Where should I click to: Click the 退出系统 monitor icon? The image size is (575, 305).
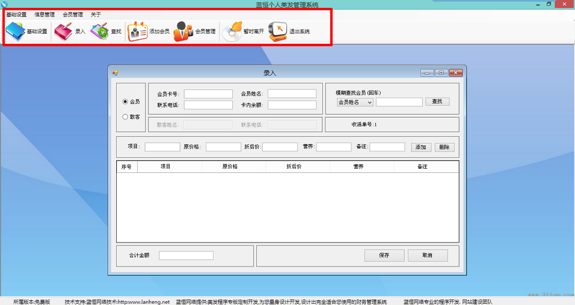[x=278, y=31]
